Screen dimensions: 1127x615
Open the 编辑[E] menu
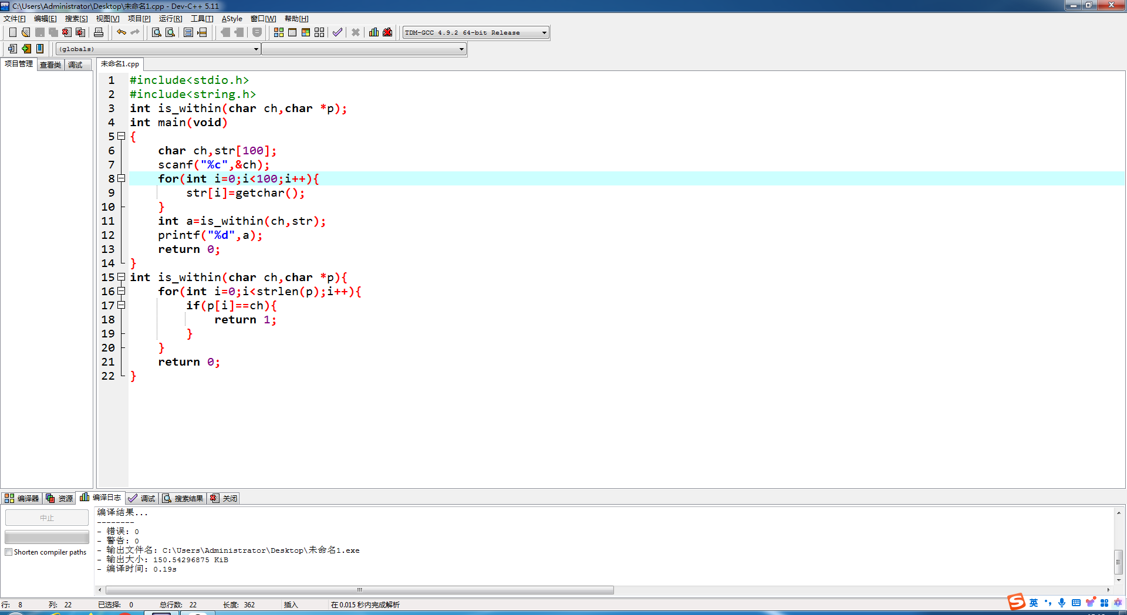pos(45,19)
